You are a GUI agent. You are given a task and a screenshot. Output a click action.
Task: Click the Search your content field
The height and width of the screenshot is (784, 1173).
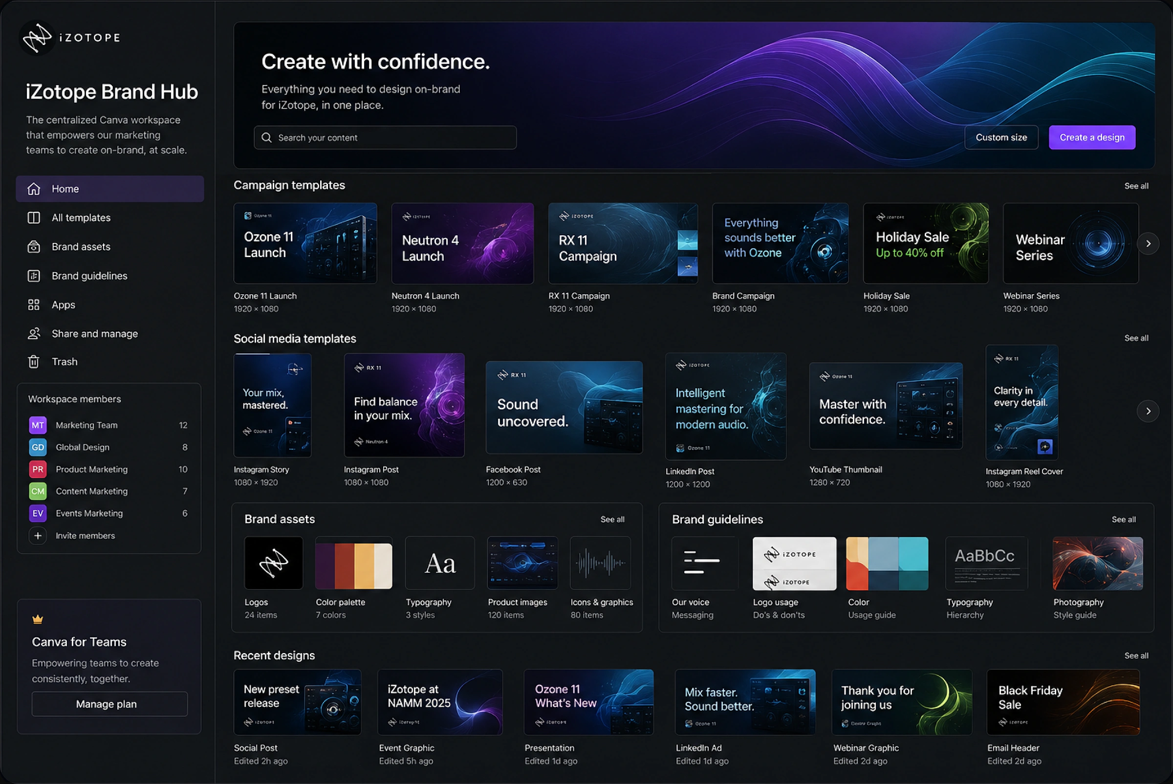tap(385, 137)
